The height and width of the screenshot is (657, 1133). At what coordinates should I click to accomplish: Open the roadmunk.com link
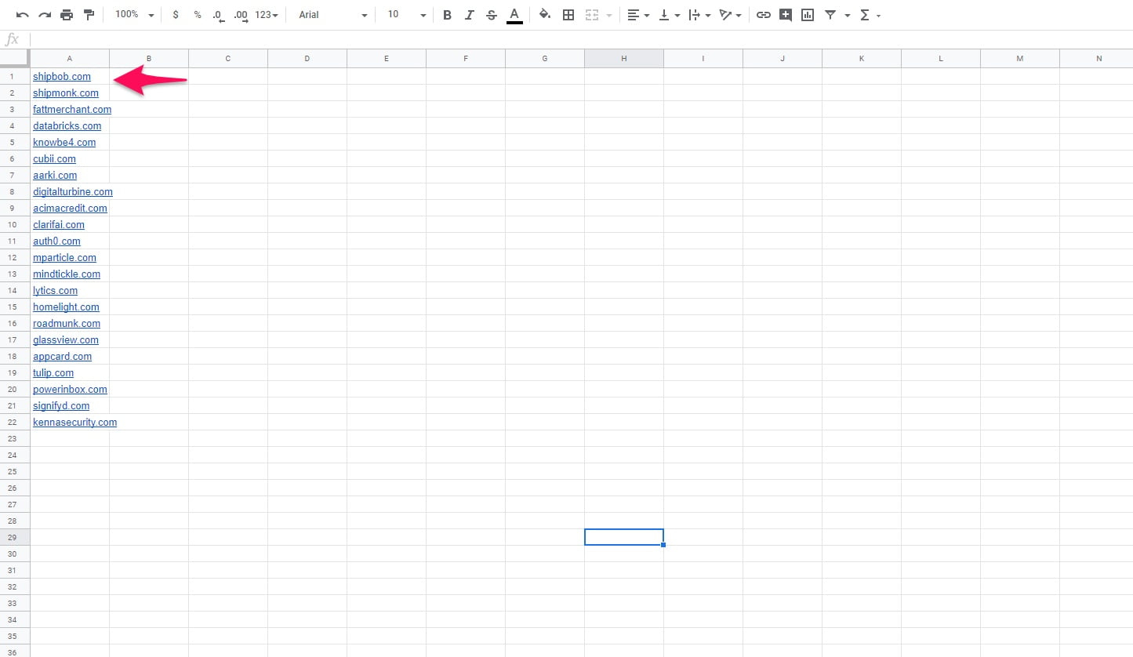point(67,323)
